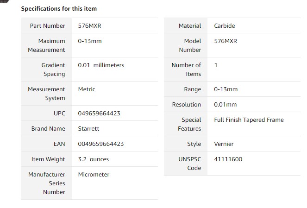Image resolution: width=307 pixels, height=208 pixels.
Task: Click the Brand Name value Starrett
Action: 88,129
